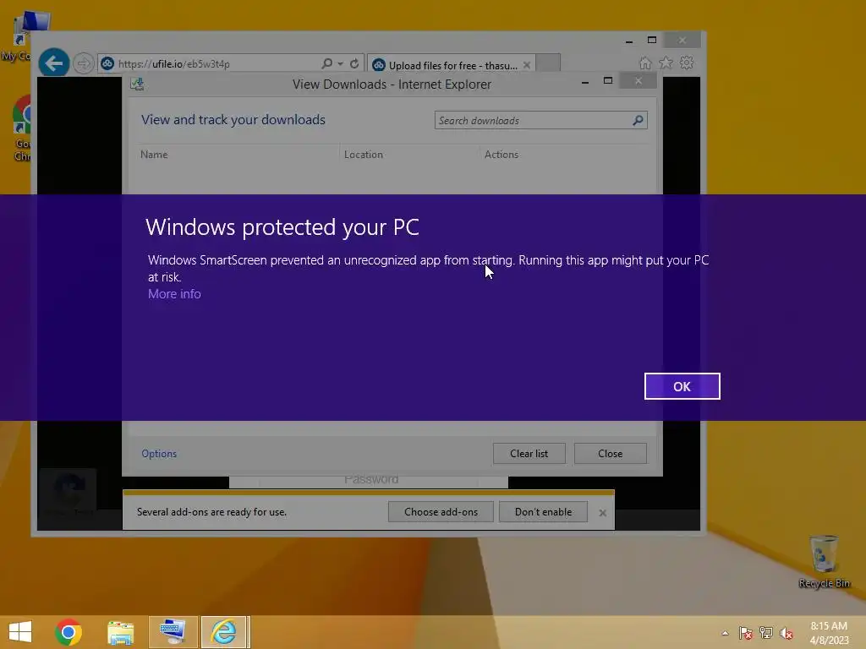The height and width of the screenshot is (649, 866).
Task: Sort downloads by Name column
Action: click(x=154, y=155)
